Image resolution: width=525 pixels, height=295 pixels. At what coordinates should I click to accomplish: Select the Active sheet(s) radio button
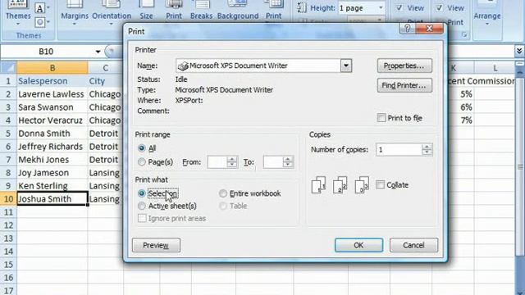point(142,206)
